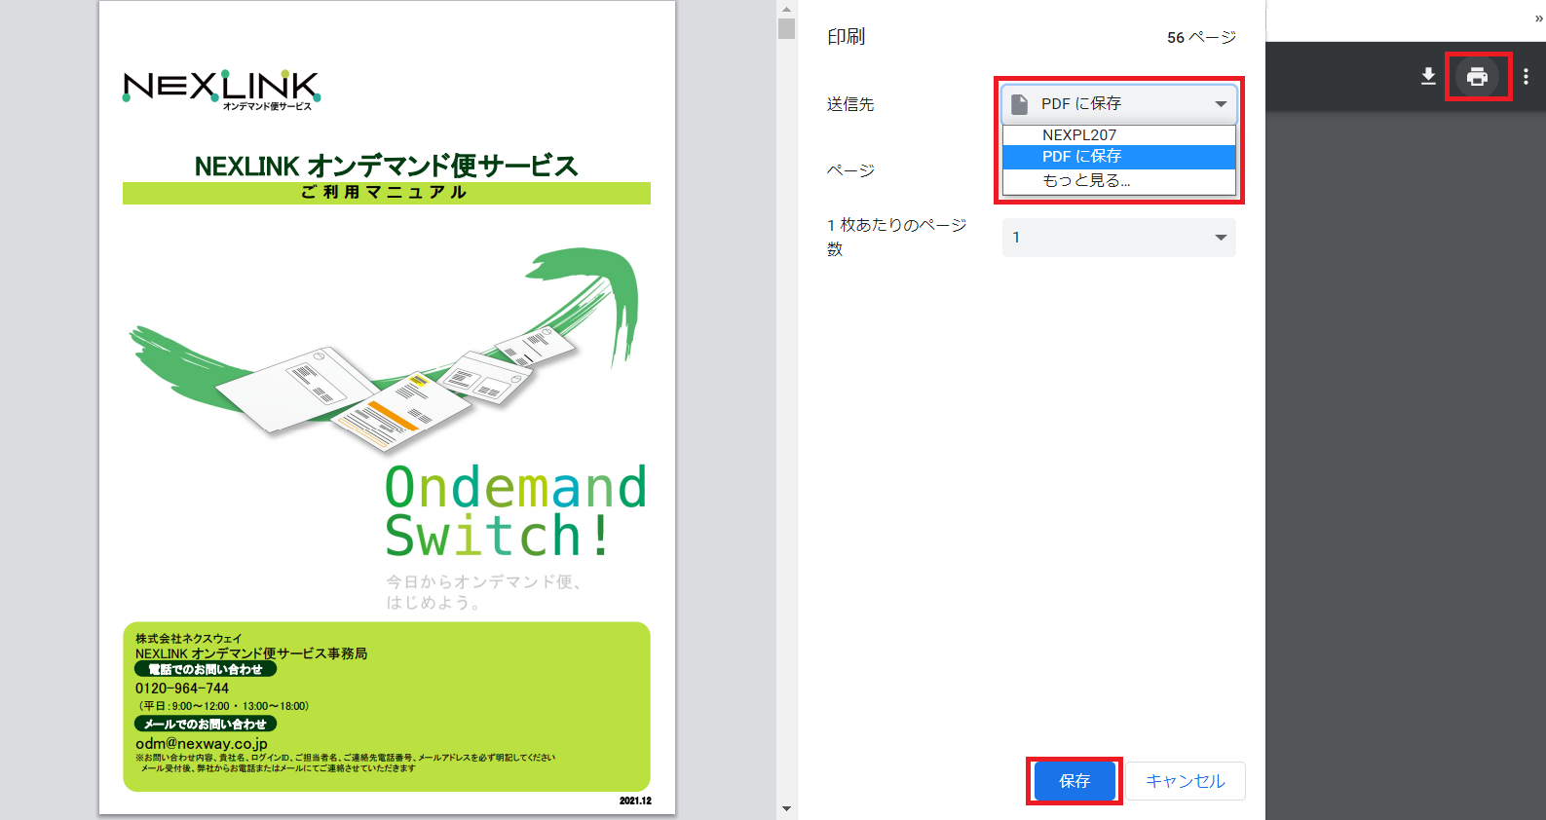This screenshot has width=1546, height=820.
Task: Click the double chevron overflow icon
Action: click(1539, 19)
